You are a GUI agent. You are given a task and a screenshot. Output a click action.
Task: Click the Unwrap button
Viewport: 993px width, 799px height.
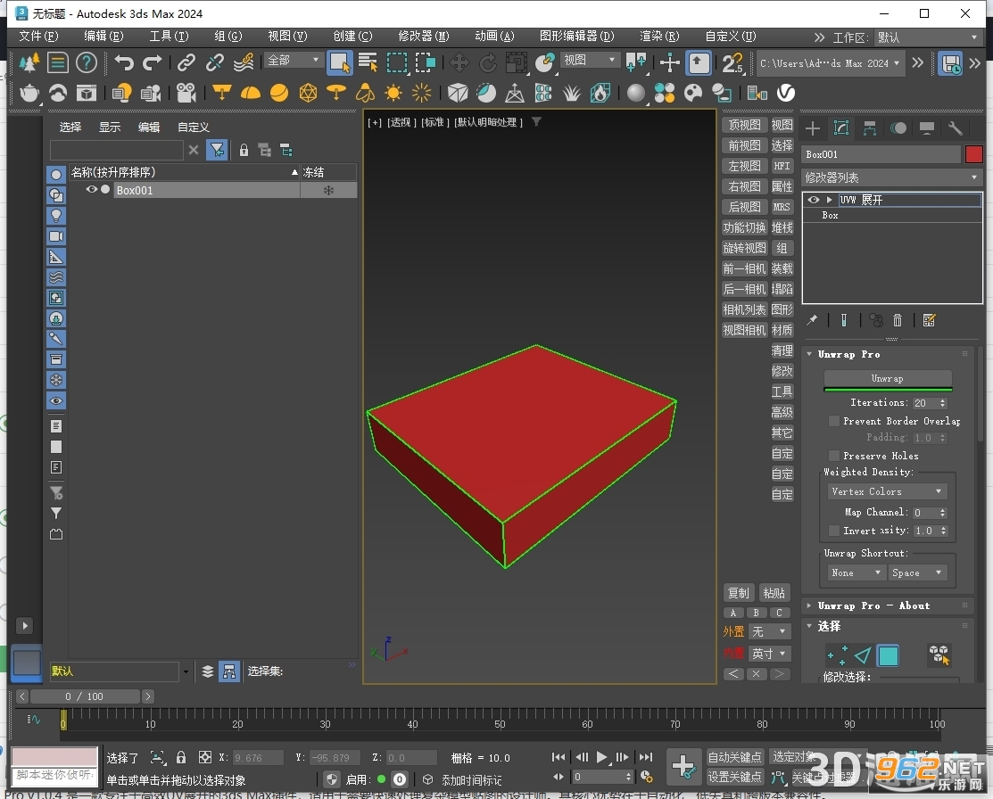887,379
